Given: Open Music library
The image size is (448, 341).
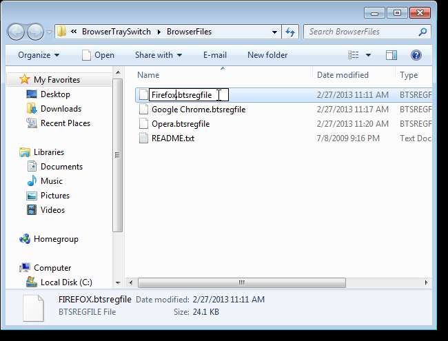Looking at the screenshot, I should click(52, 181).
